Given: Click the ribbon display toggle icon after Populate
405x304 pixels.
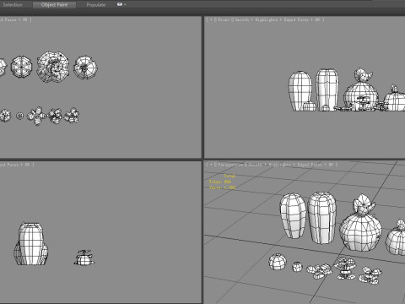Looking at the screenshot, I should (120, 4).
